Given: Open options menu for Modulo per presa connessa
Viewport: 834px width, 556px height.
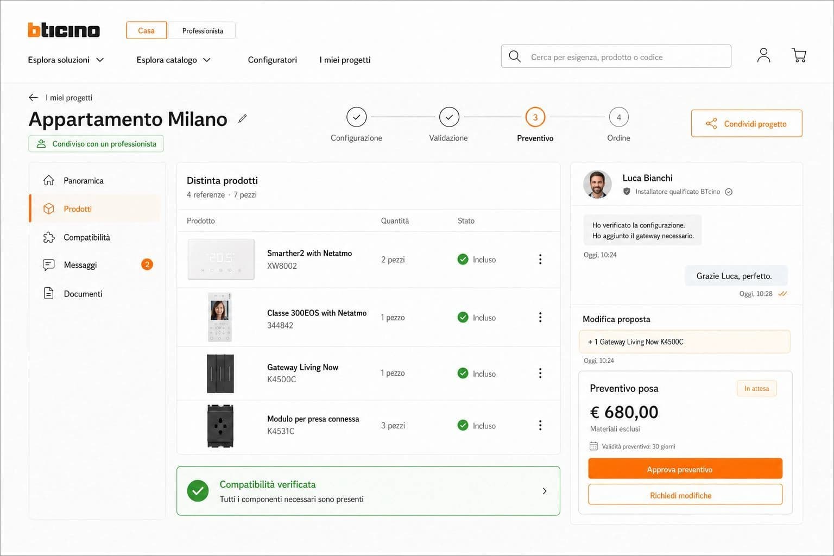Looking at the screenshot, I should click(540, 425).
